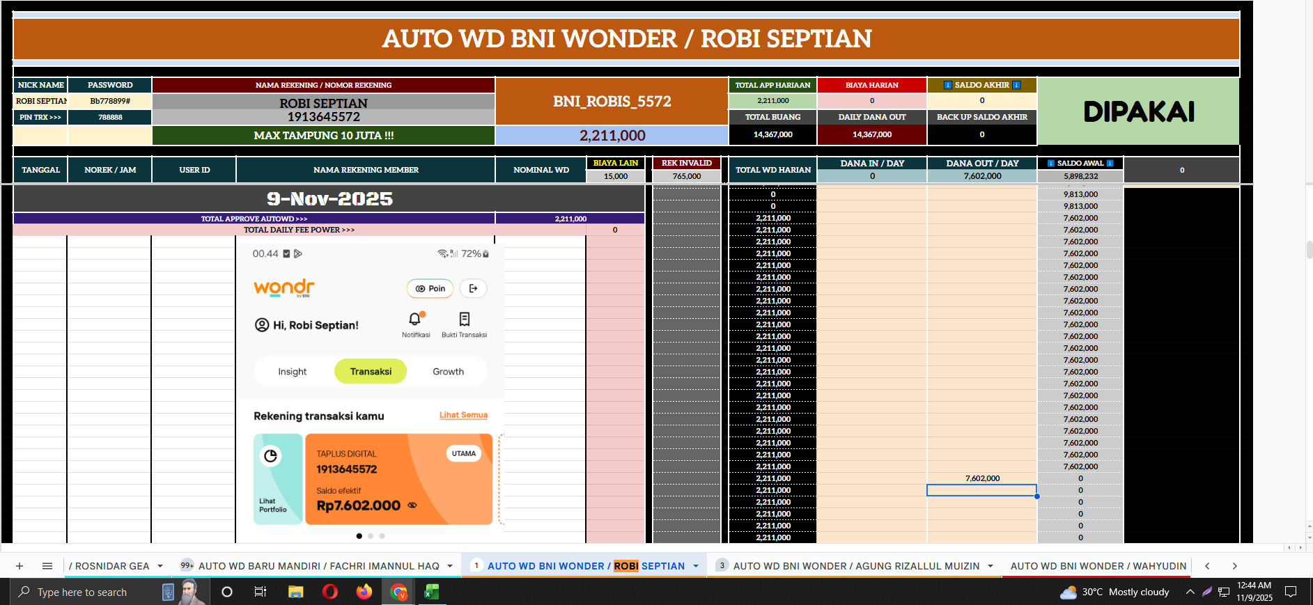Viewport: 1313px width, 605px height.
Task: Open Task View on the taskbar
Action: coord(261,592)
